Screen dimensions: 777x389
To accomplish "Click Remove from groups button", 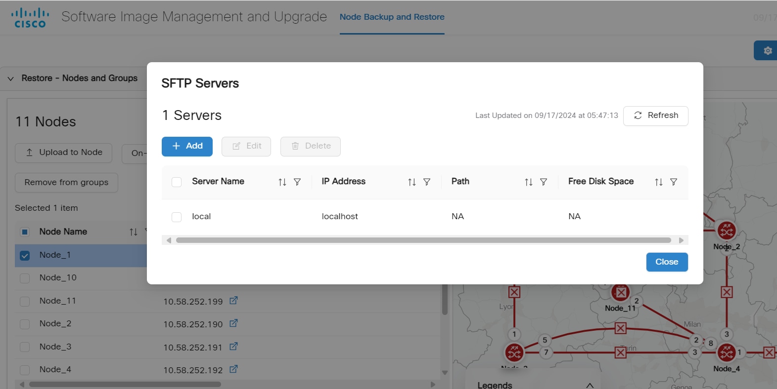I will 66,182.
